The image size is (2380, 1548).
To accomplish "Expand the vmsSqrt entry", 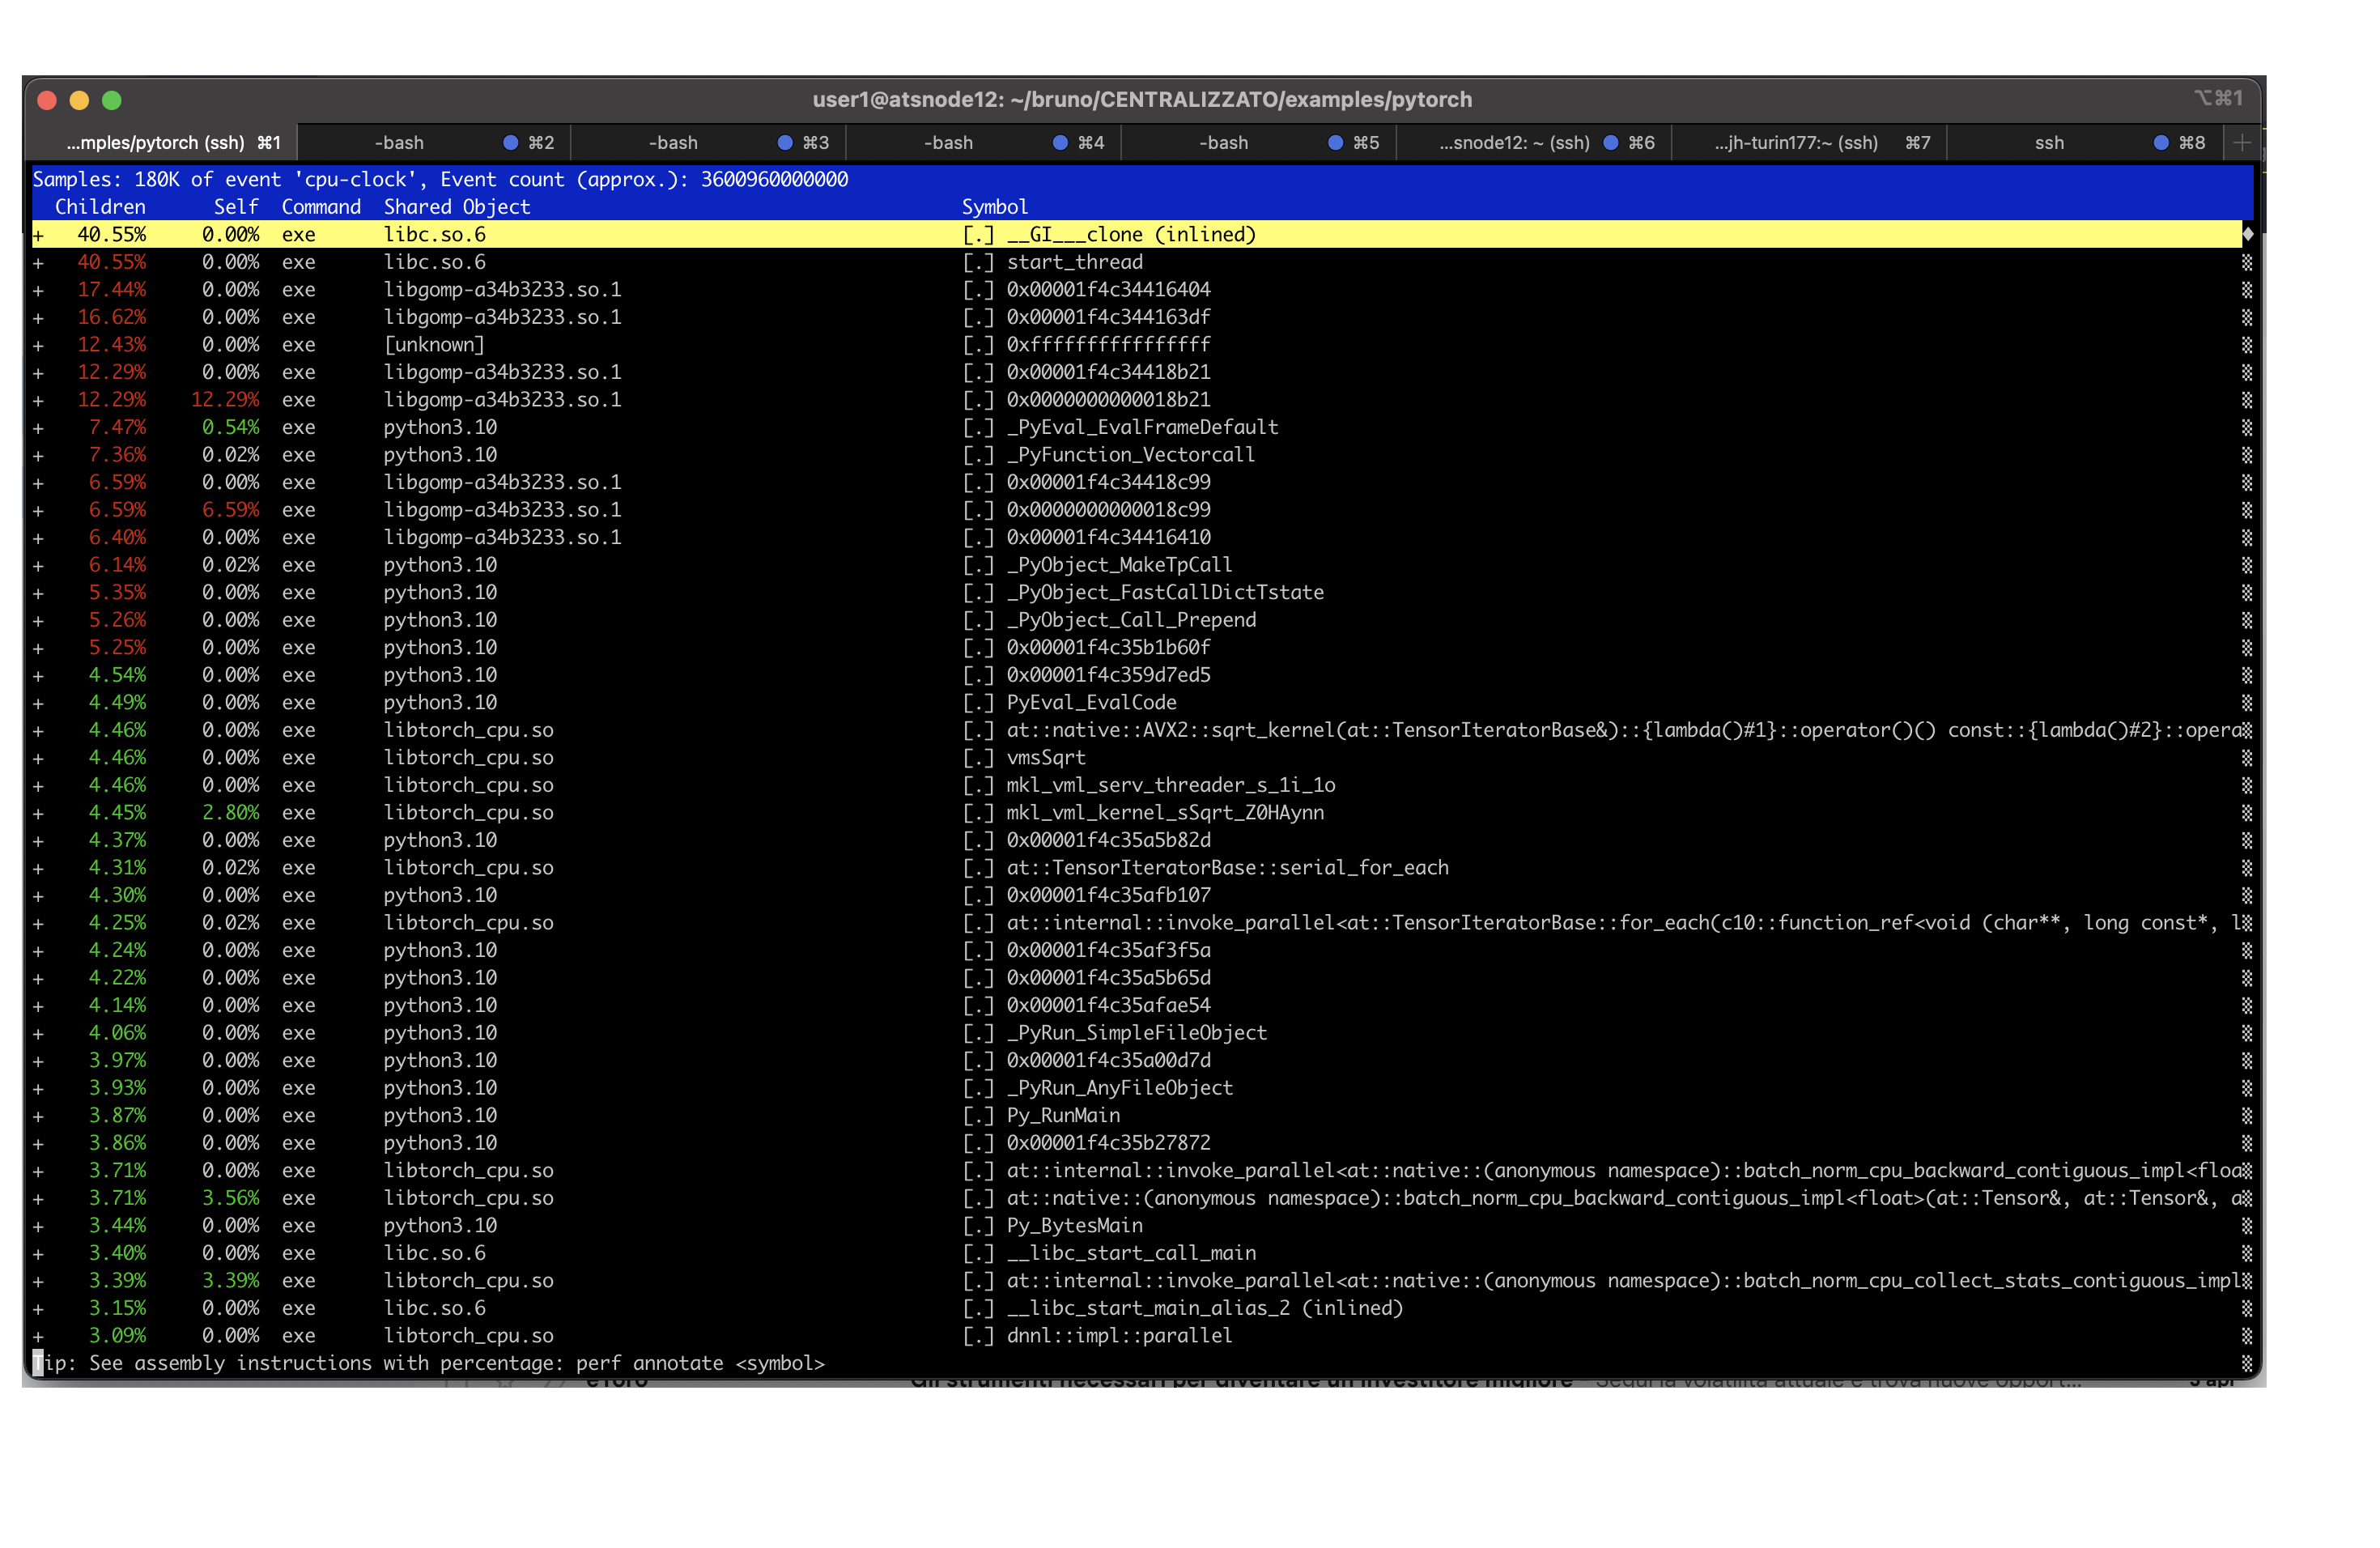I will point(38,757).
